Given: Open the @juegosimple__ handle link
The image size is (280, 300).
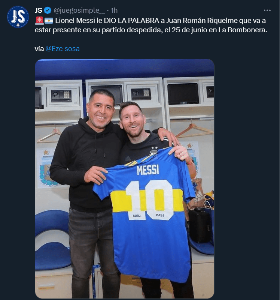Looking at the screenshot, I should [79, 10].
